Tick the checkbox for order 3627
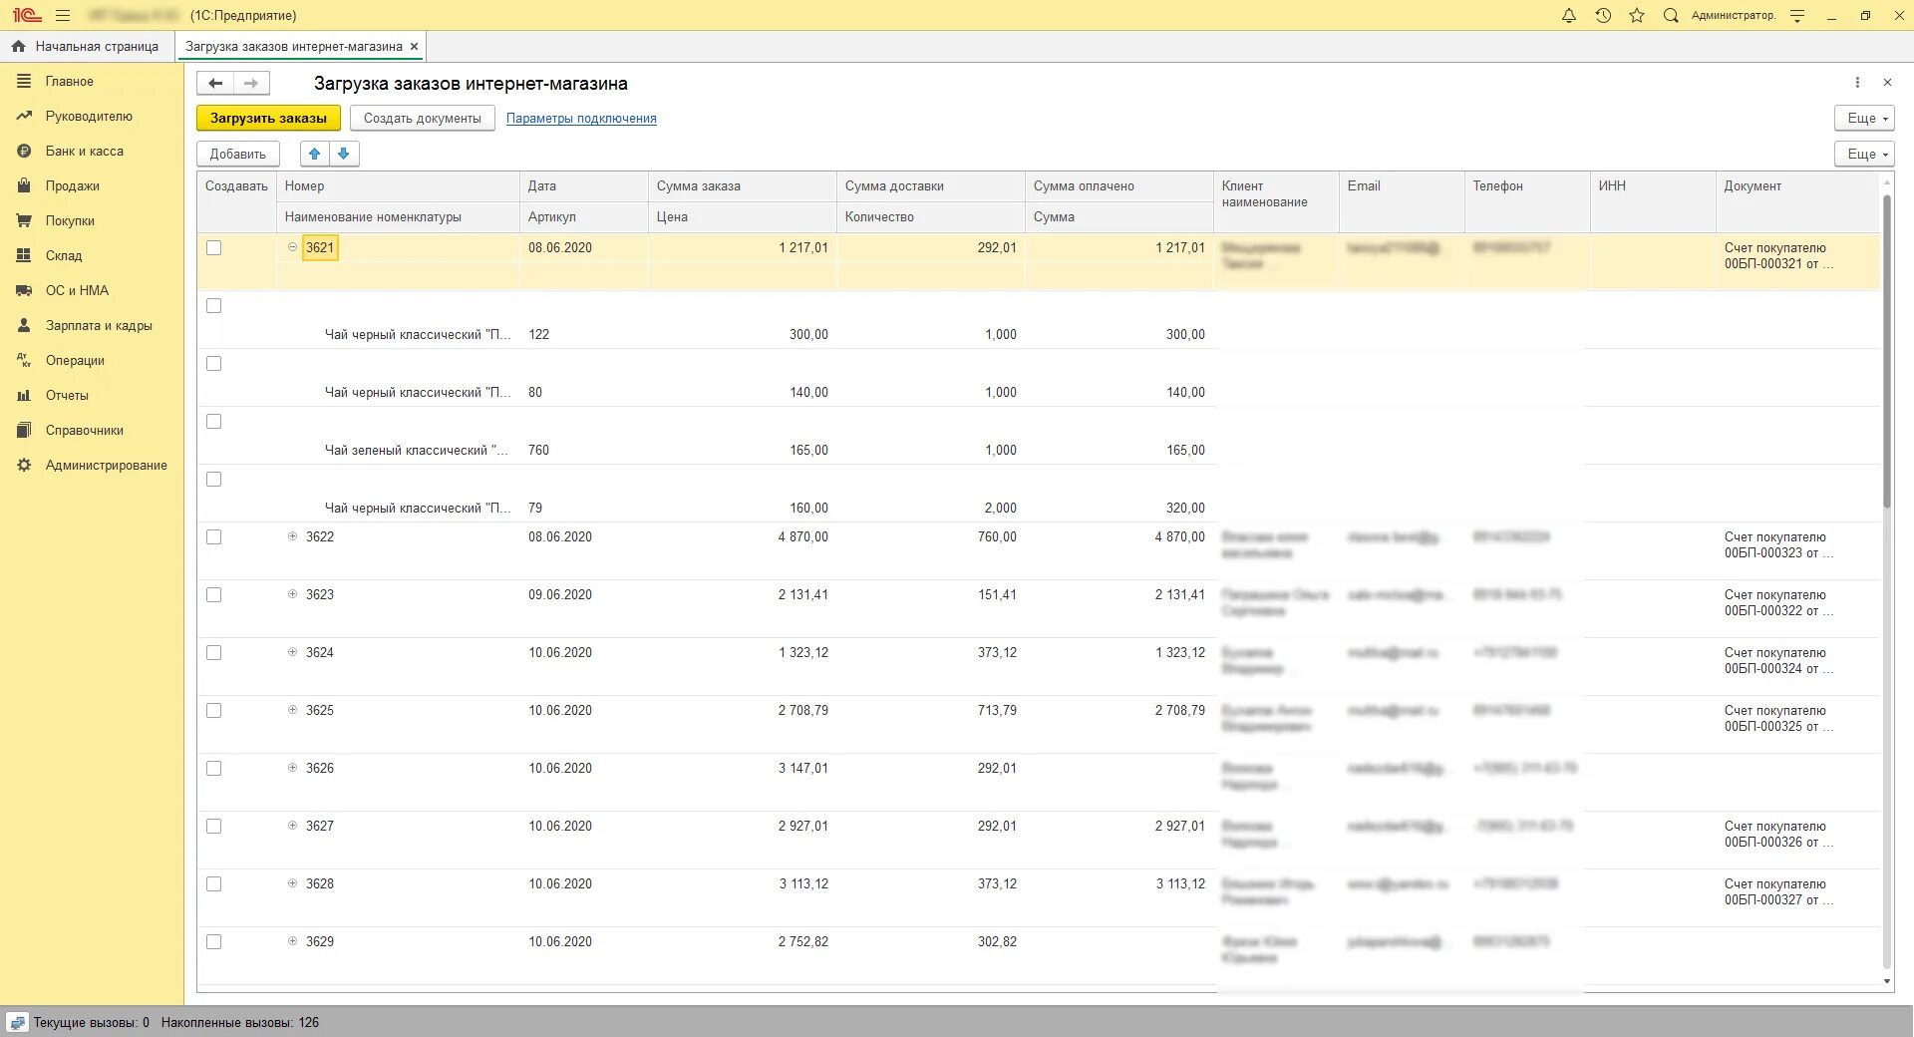The height and width of the screenshot is (1037, 1914). coord(213,827)
